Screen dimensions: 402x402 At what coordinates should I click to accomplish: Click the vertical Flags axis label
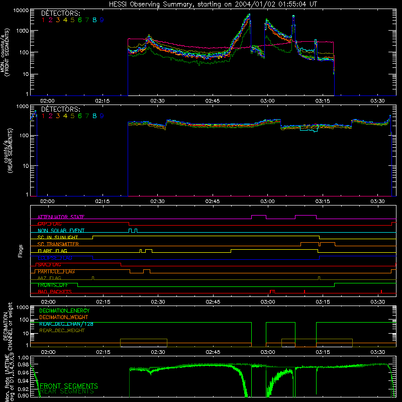point(21,251)
